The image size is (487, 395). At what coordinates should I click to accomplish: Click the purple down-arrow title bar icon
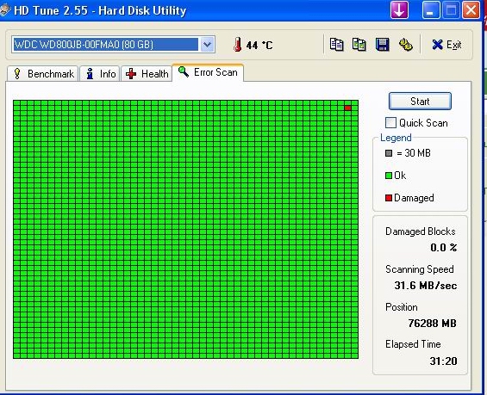(x=399, y=9)
